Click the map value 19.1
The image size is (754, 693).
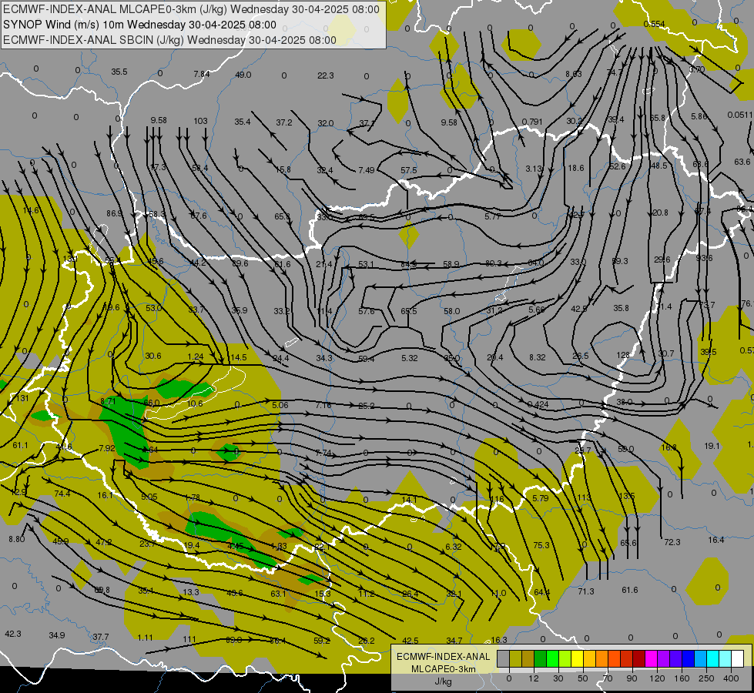(712, 446)
